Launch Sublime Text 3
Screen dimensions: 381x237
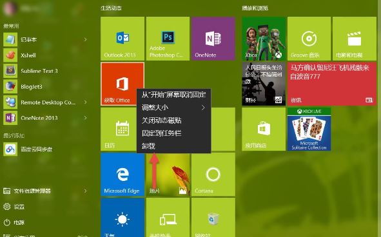(x=46, y=71)
